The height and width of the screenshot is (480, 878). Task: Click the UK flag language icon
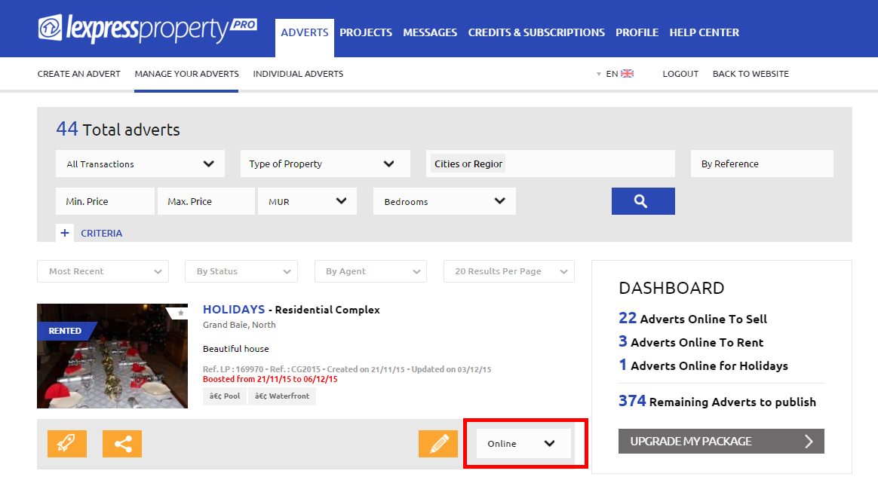[x=627, y=73]
